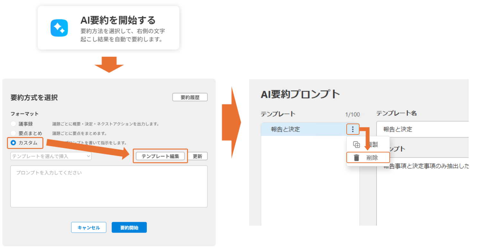
Task: Select the 要点まとめ format radio button
Action: (13, 133)
